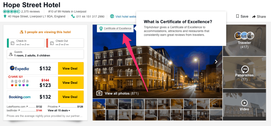The height and width of the screenshot is (126, 271).
Task: Click the globe icon for hotel website
Action: (x=112, y=16)
